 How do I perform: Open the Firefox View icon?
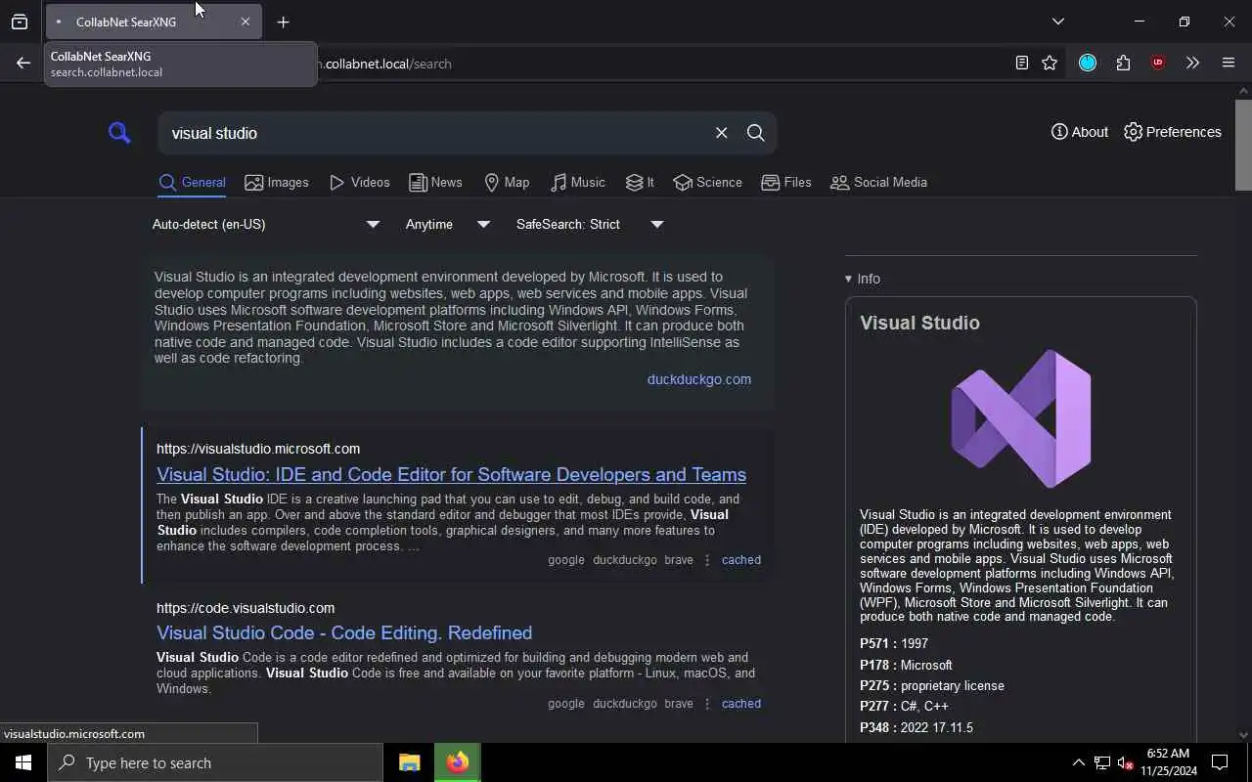[20, 22]
